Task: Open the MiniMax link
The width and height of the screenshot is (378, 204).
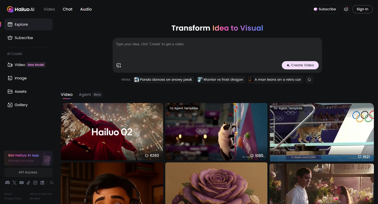Action: point(35,199)
